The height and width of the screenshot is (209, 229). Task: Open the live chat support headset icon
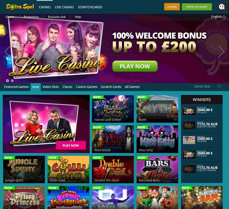pos(222,7)
